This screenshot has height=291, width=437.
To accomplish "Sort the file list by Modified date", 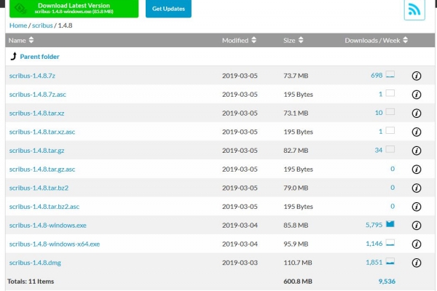I will 239,40.
